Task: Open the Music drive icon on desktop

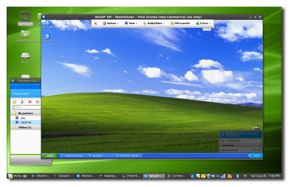Action: pos(25,58)
